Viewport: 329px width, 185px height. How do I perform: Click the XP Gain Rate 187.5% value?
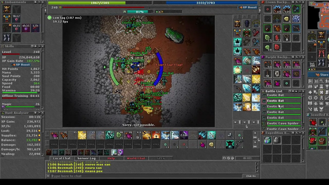click(33, 61)
